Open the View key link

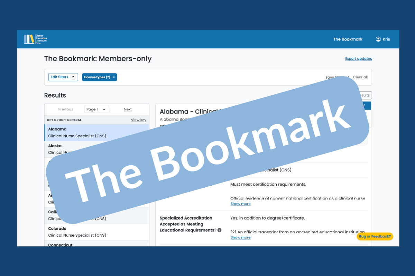[x=138, y=120]
